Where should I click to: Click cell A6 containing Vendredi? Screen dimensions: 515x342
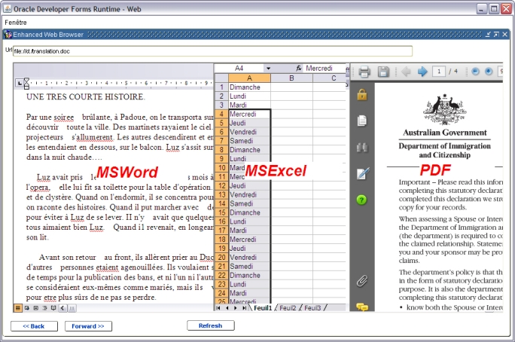[250, 132]
